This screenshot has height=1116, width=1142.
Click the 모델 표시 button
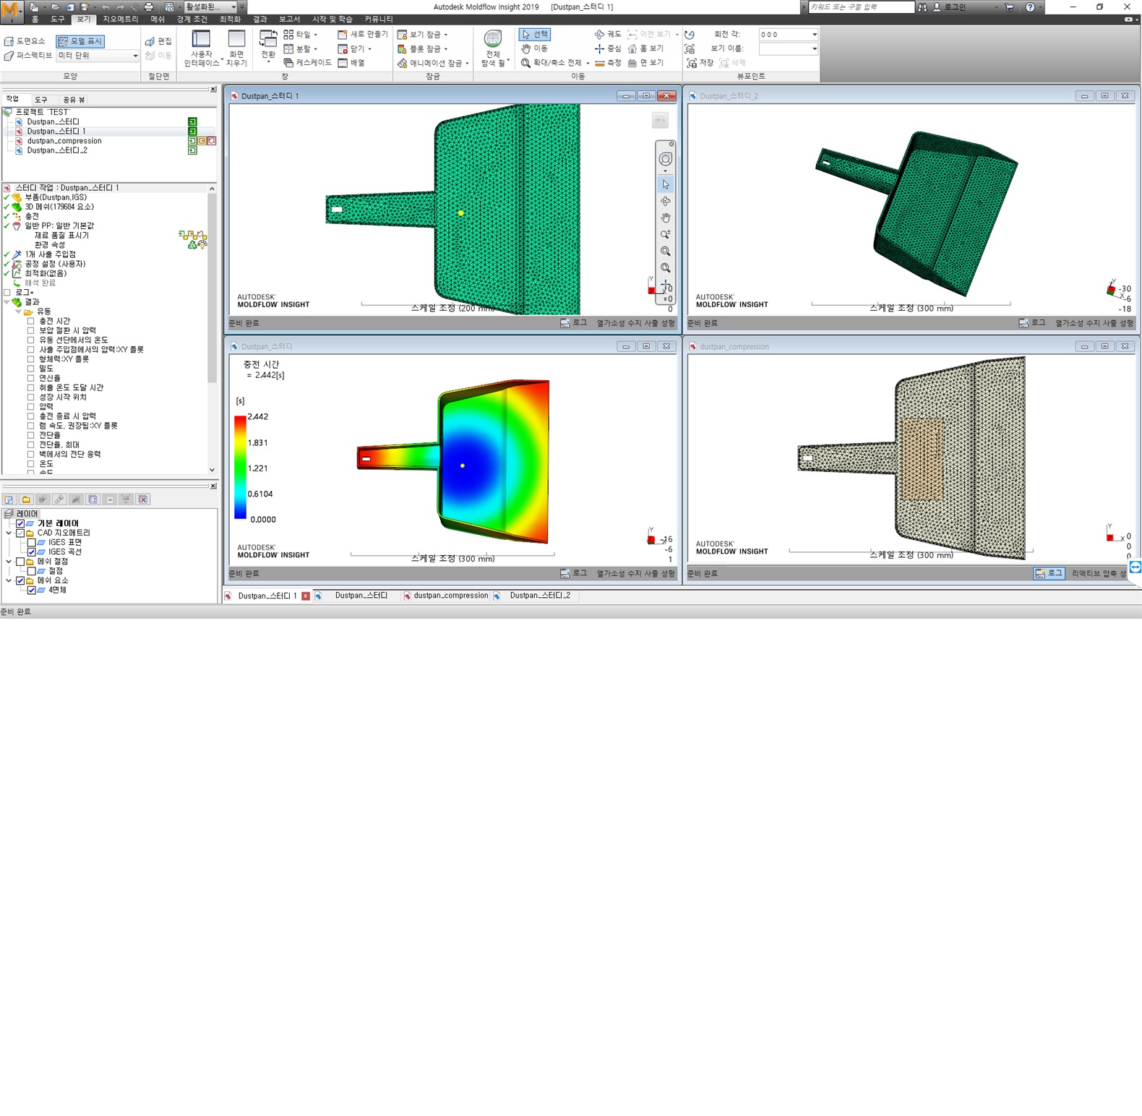point(80,41)
